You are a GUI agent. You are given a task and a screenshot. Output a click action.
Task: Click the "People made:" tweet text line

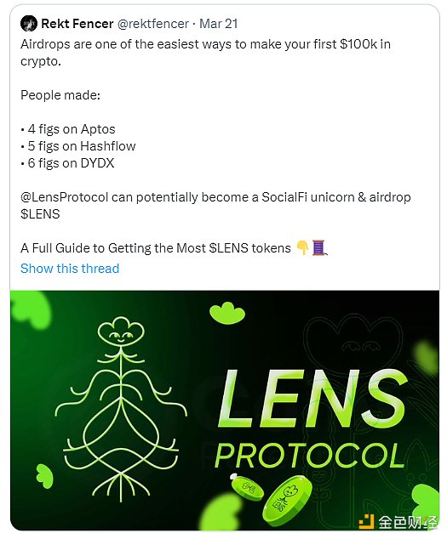tap(60, 95)
